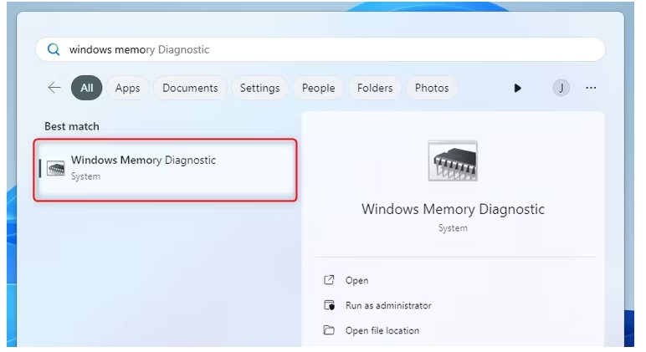Click the Open file location folder icon
The height and width of the screenshot is (352, 646).
(329, 330)
